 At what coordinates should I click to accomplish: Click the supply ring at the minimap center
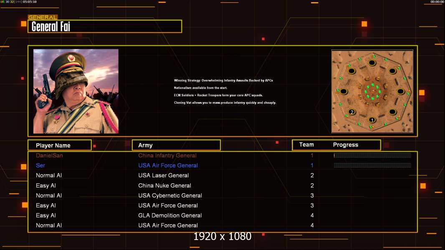(372, 91)
